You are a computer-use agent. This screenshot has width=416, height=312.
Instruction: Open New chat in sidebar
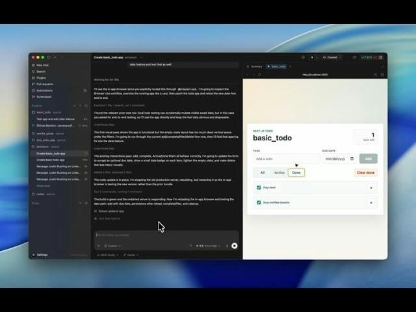point(42,65)
